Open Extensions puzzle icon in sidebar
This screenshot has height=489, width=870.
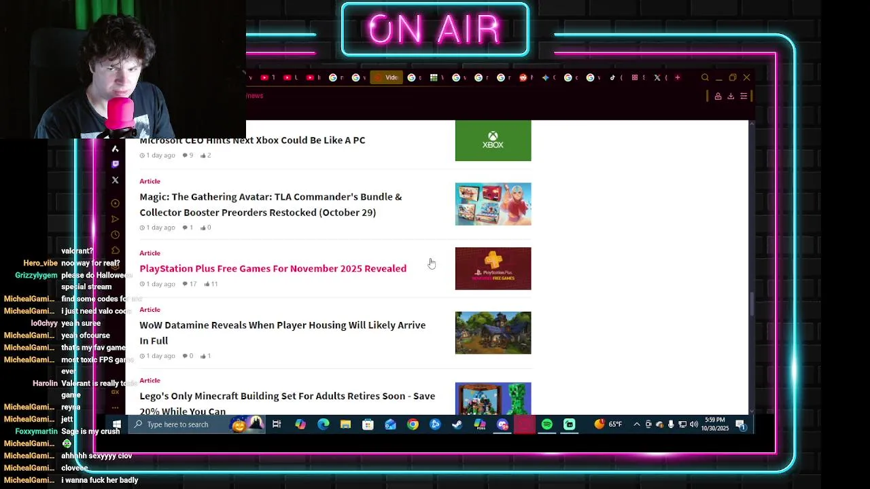tap(115, 251)
